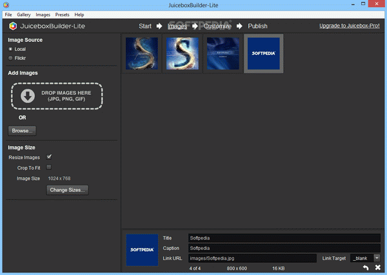Image resolution: width=387 pixels, height=275 pixels.
Task: Go to the Customize step
Action: tap(217, 26)
